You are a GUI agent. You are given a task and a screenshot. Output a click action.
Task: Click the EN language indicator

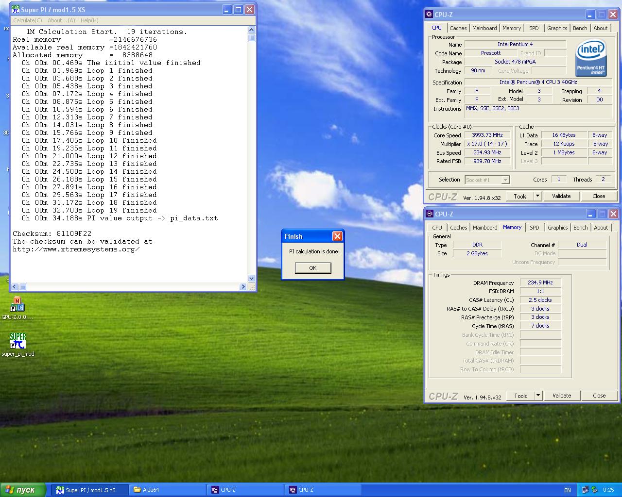(x=568, y=490)
